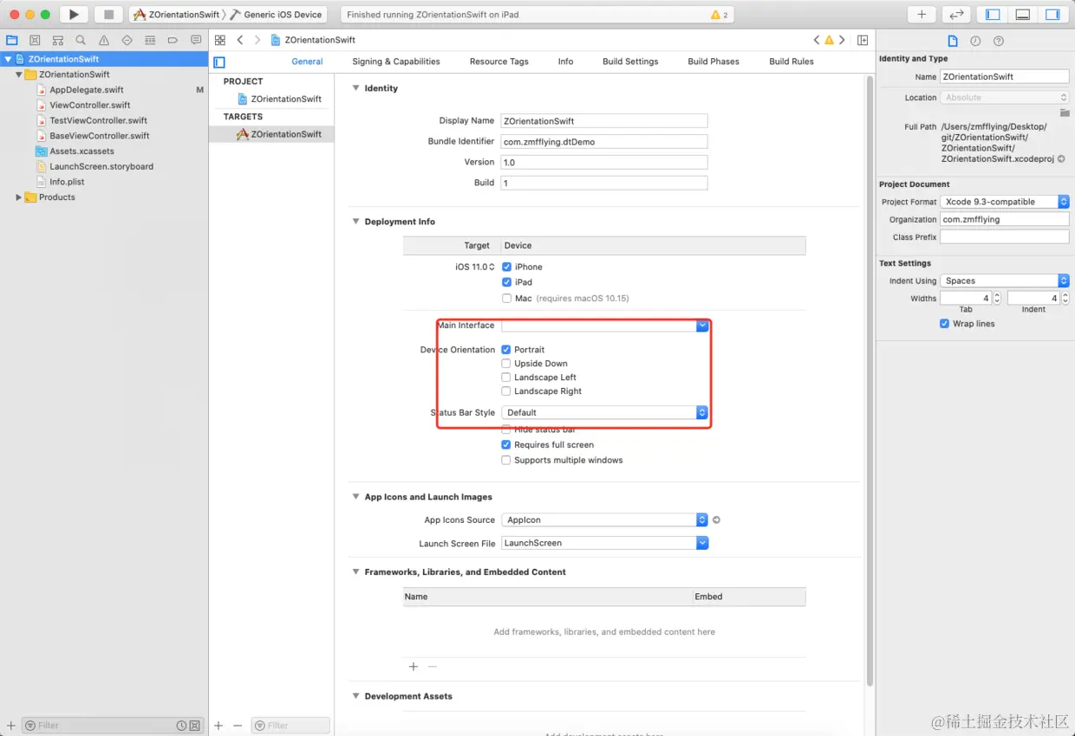Enable Supports multiple windows
The height and width of the screenshot is (736, 1075).
[506, 461]
